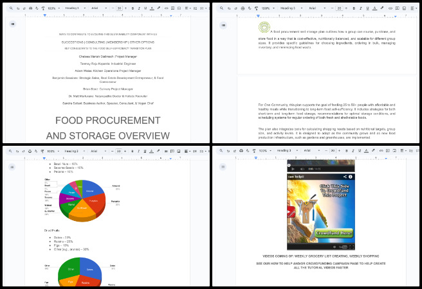Print the pie charts document
Screen dimensions: 422x289
point(30,151)
